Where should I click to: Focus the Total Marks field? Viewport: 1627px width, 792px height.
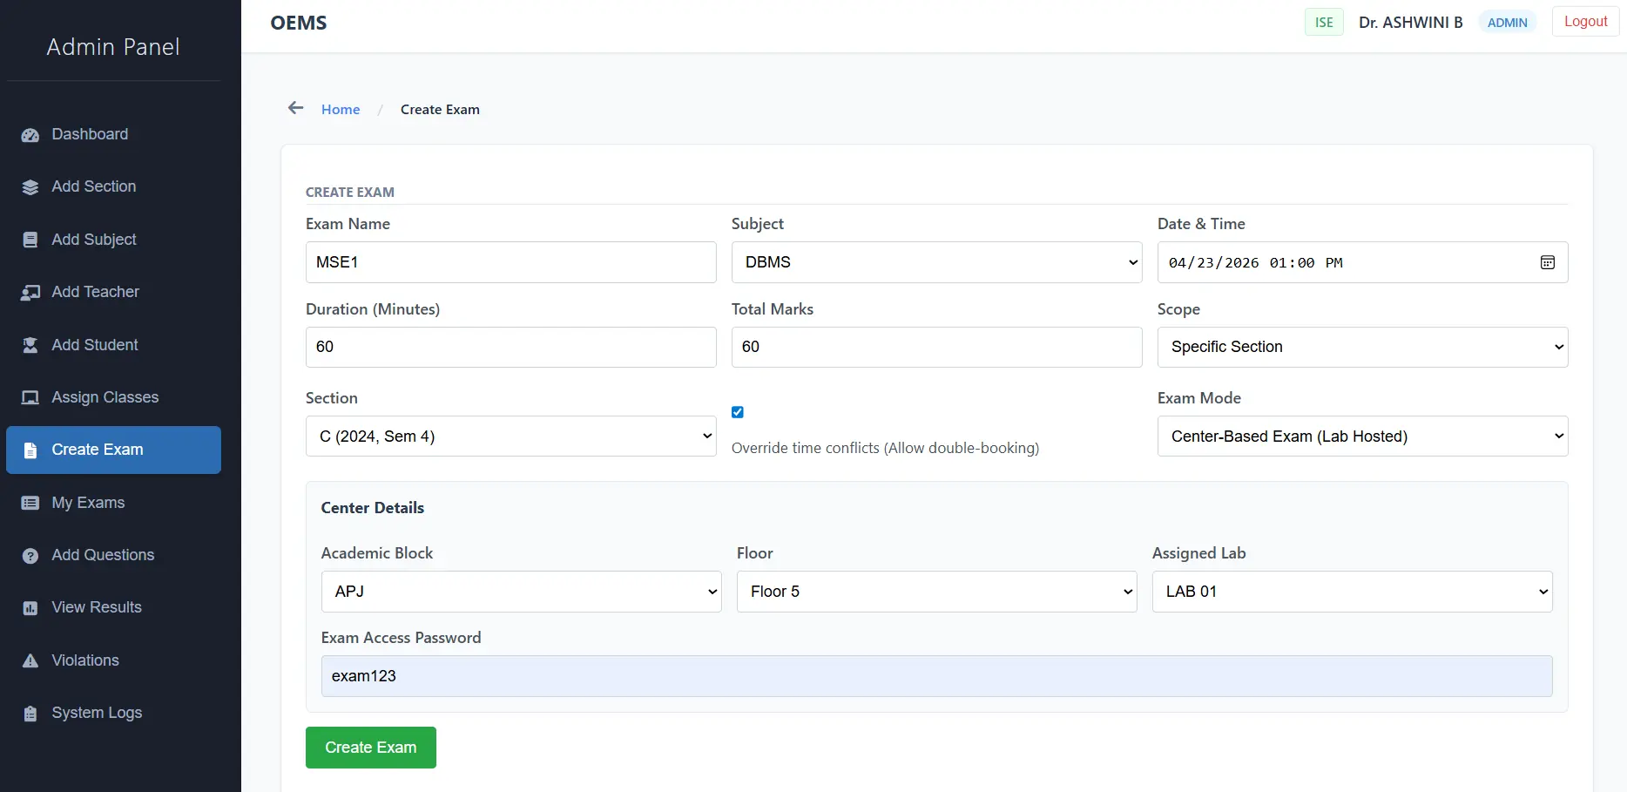[937, 347]
